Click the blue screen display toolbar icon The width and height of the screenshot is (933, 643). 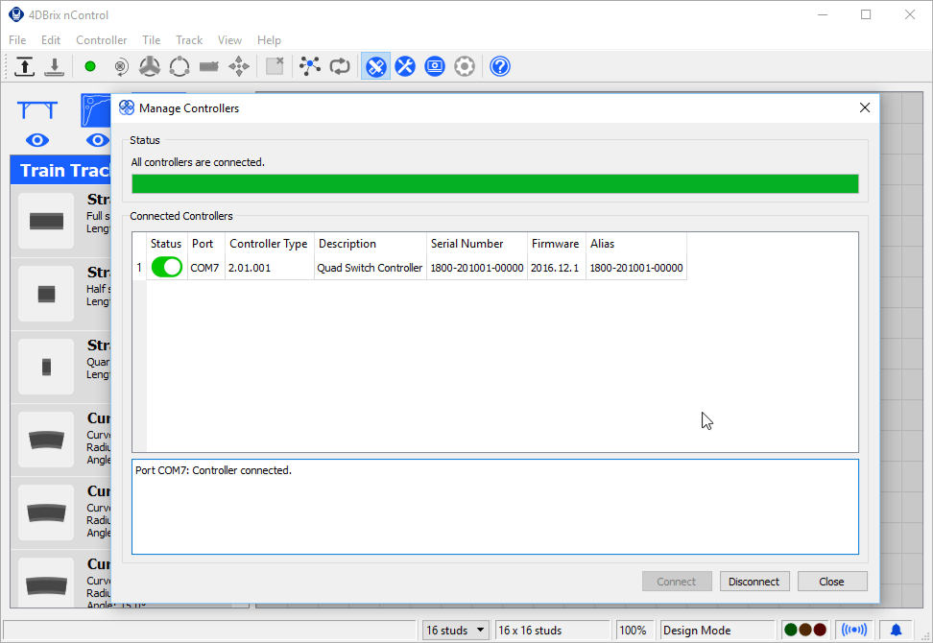[435, 66]
